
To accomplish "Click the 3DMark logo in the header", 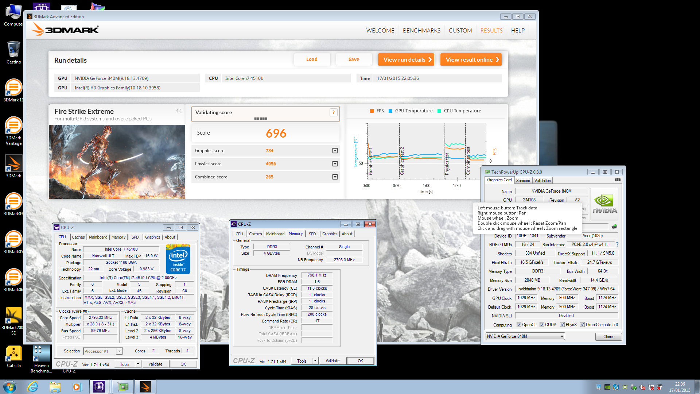I will 65,30.
